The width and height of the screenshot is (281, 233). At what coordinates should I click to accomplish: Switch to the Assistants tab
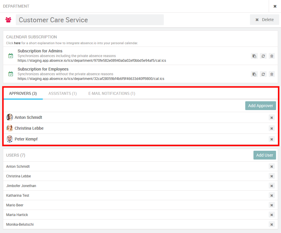[62, 93]
